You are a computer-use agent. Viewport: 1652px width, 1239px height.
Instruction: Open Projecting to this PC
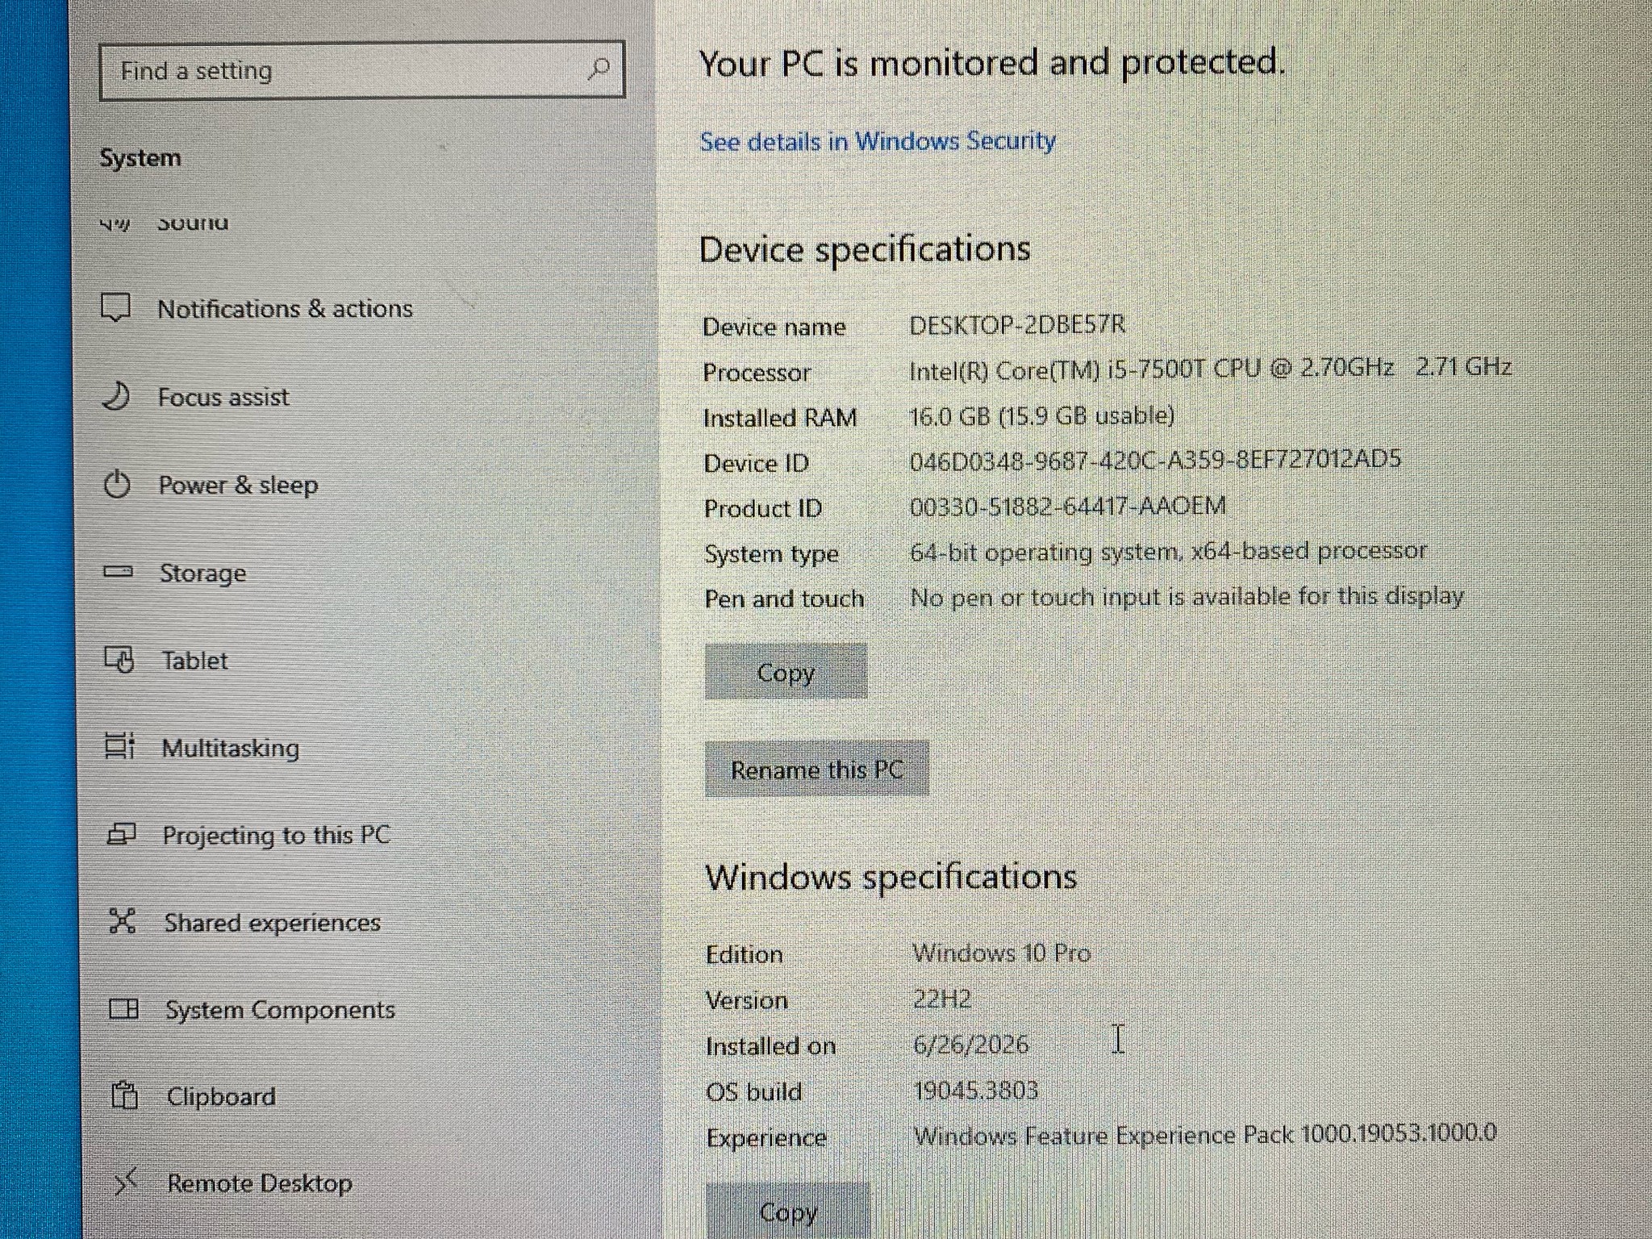(x=277, y=835)
